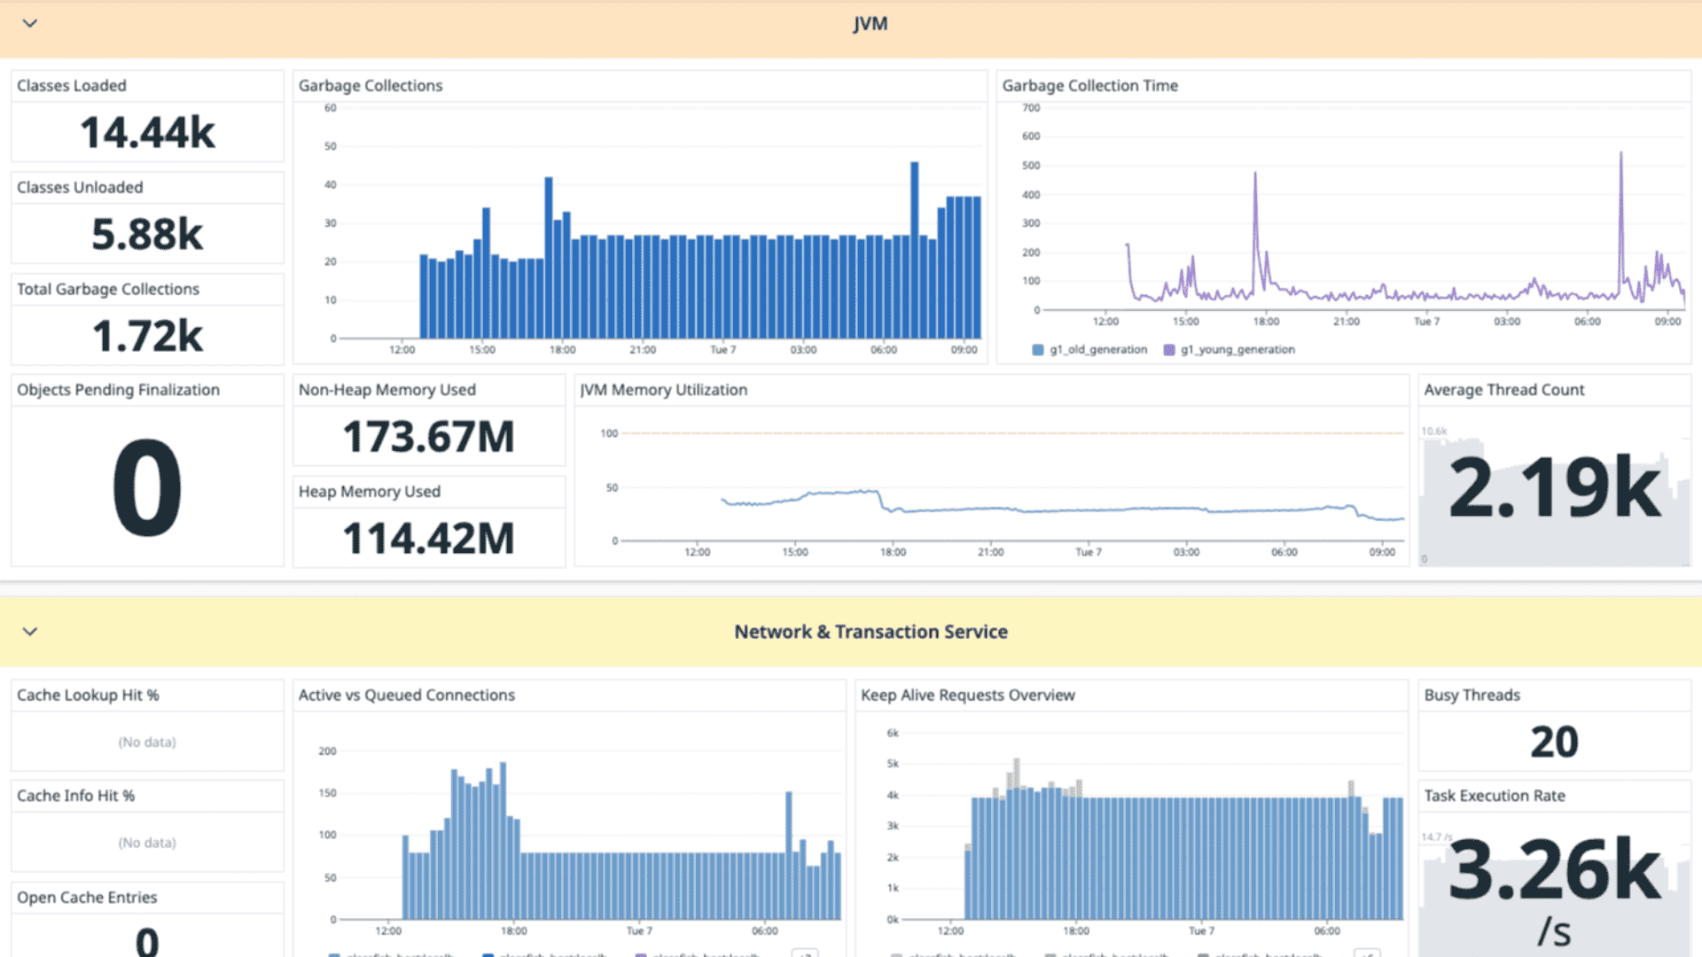
Task: Open the Objects Pending Finalization widget title
Action: pyautogui.click(x=118, y=390)
